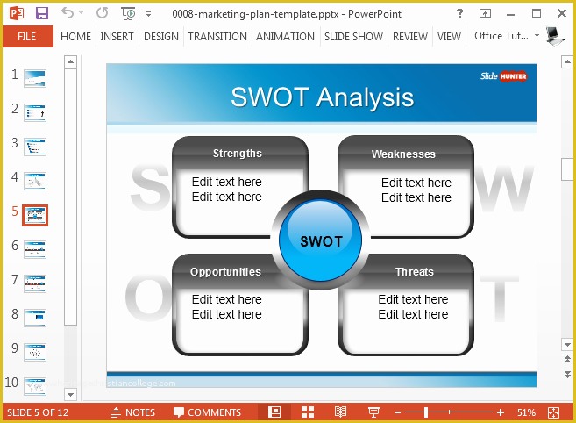Undo the last action
576x423 pixels.
68,13
